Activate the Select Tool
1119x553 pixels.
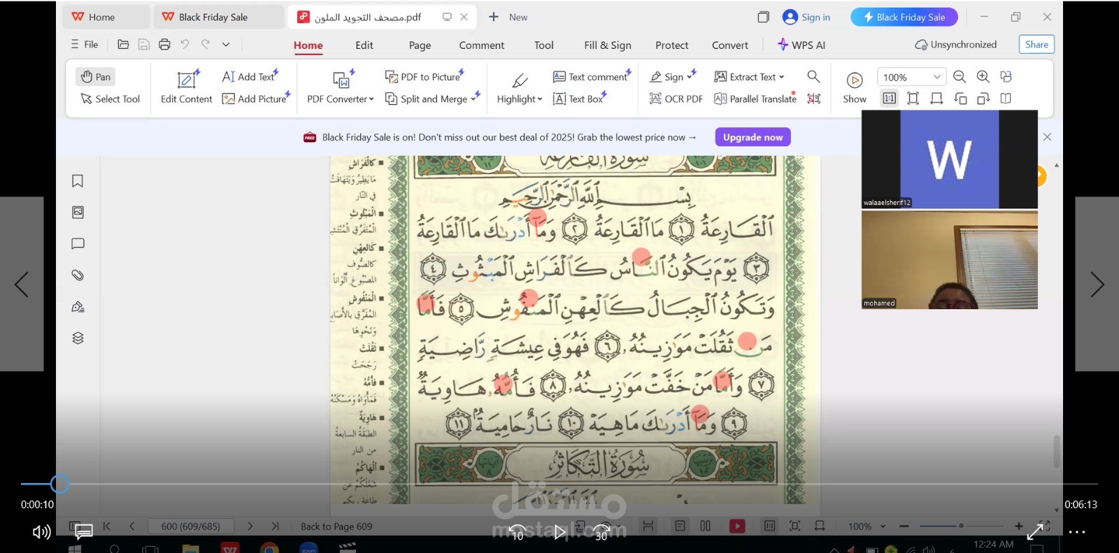tap(111, 99)
